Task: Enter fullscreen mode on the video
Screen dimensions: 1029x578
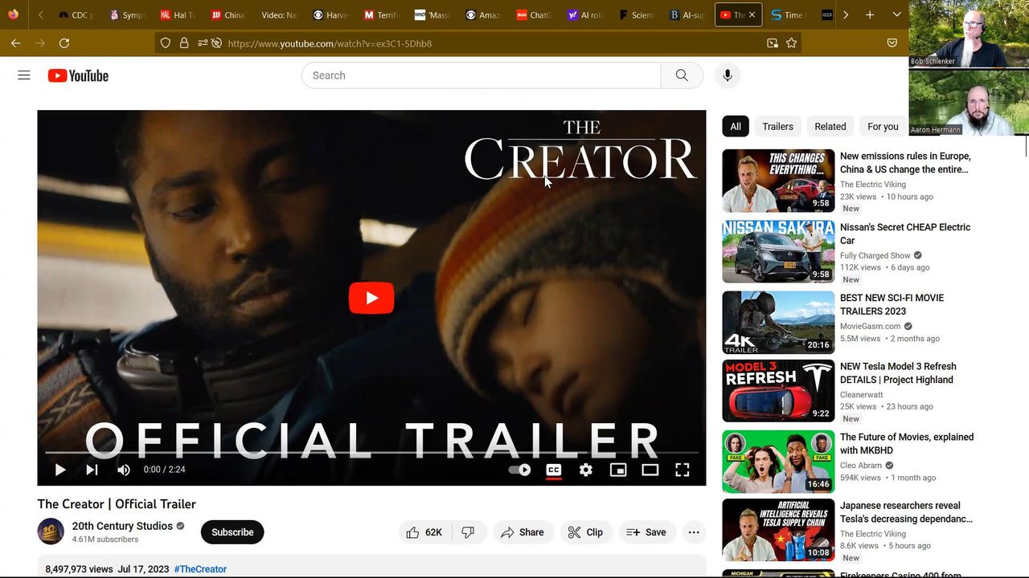Action: pyautogui.click(x=682, y=470)
